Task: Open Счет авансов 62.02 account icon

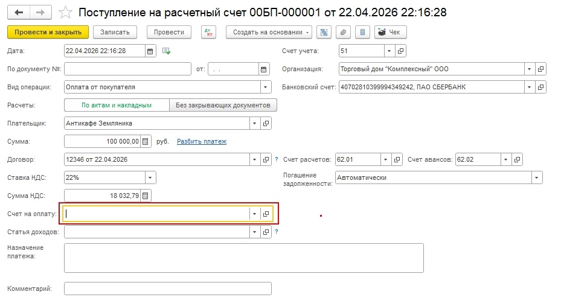Action: pos(517,159)
